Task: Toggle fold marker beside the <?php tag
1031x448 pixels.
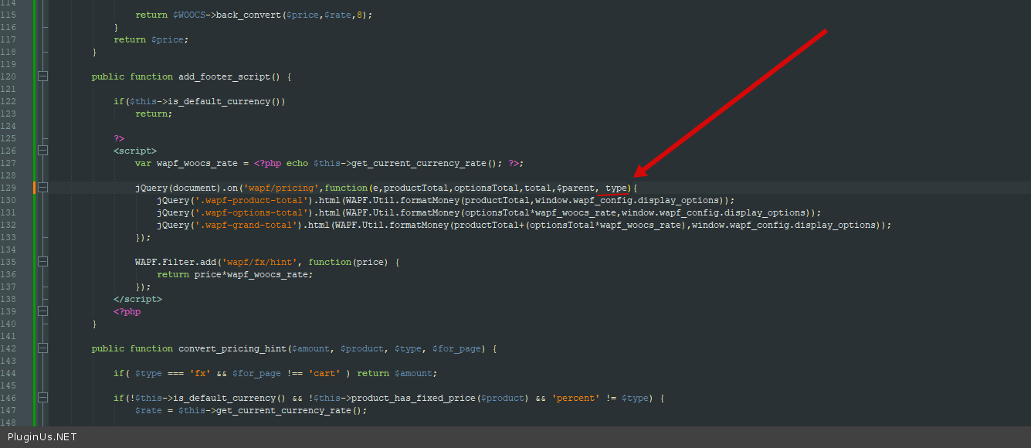Action: (x=42, y=311)
